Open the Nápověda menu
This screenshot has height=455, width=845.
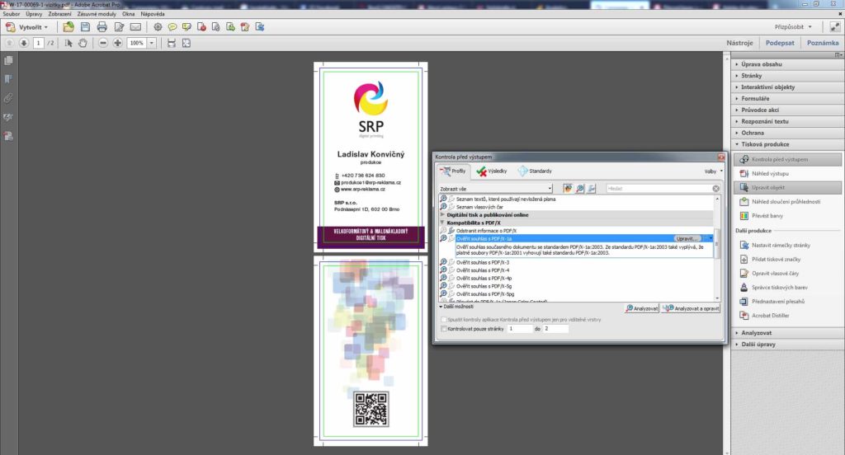click(153, 14)
